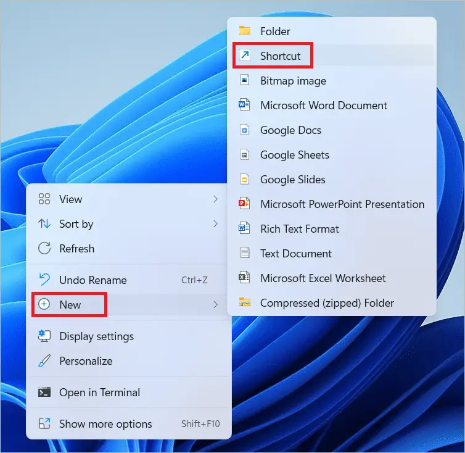This screenshot has height=453, width=465.
Task: Create a Microsoft PowerPoint Presentation
Action: pyautogui.click(x=332, y=204)
